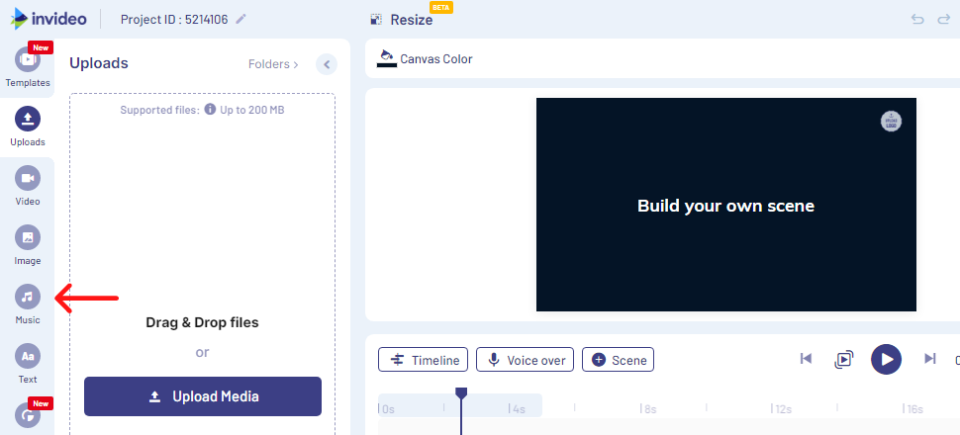This screenshot has width=960, height=435.
Task: Open Folders in Uploads panel
Action: pos(274,64)
